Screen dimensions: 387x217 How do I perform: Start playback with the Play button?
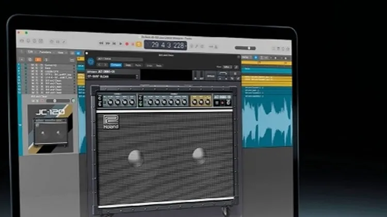pos(120,44)
